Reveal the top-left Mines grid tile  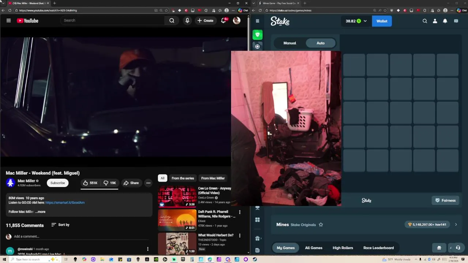click(x=354, y=65)
